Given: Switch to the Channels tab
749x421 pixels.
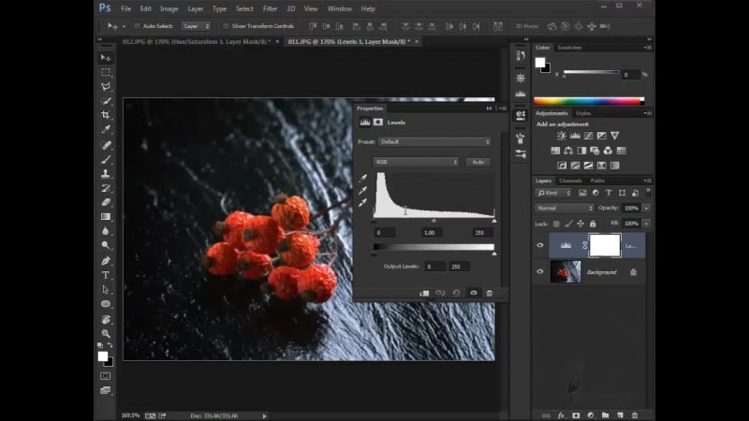Looking at the screenshot, I should point(570,181).
